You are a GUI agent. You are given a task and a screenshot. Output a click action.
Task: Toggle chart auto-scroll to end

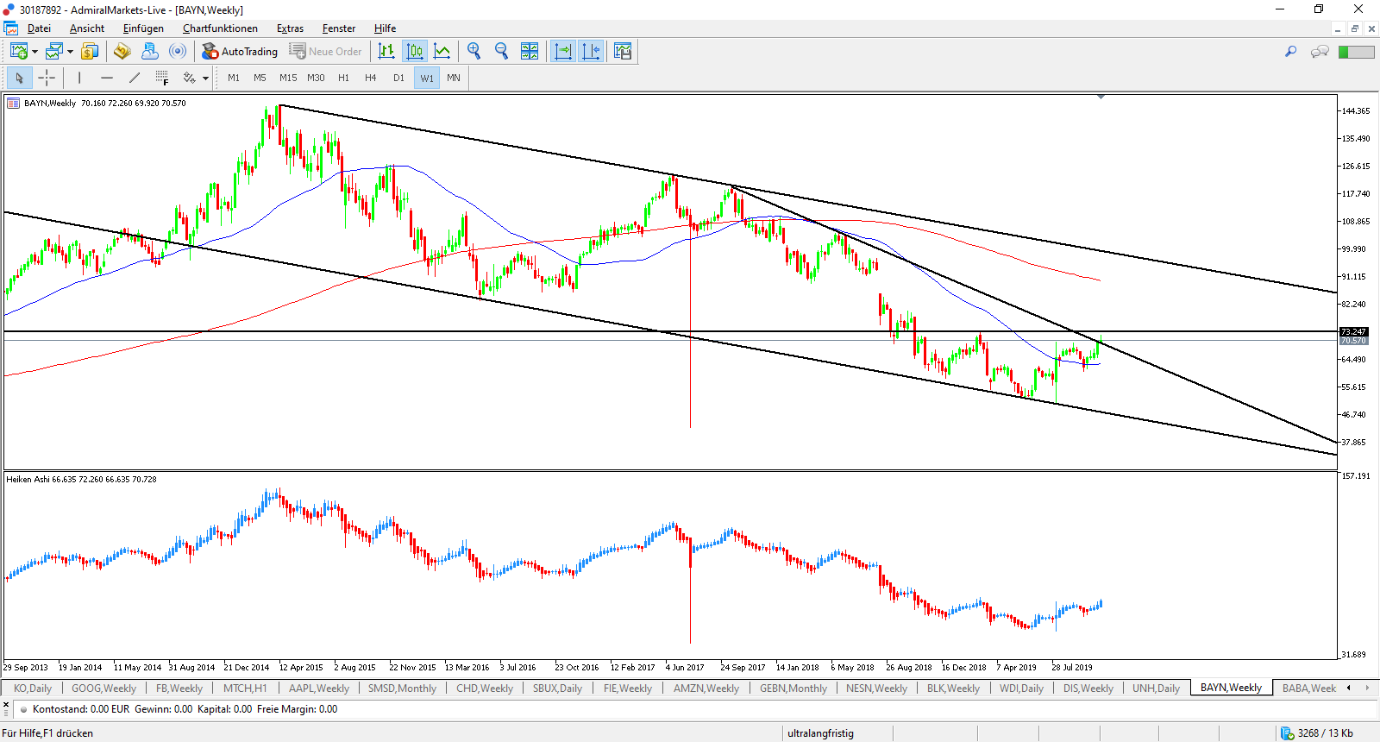[562, 52]
